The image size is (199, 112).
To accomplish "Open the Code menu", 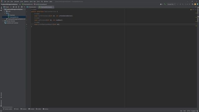I will (x=21, y=1).
